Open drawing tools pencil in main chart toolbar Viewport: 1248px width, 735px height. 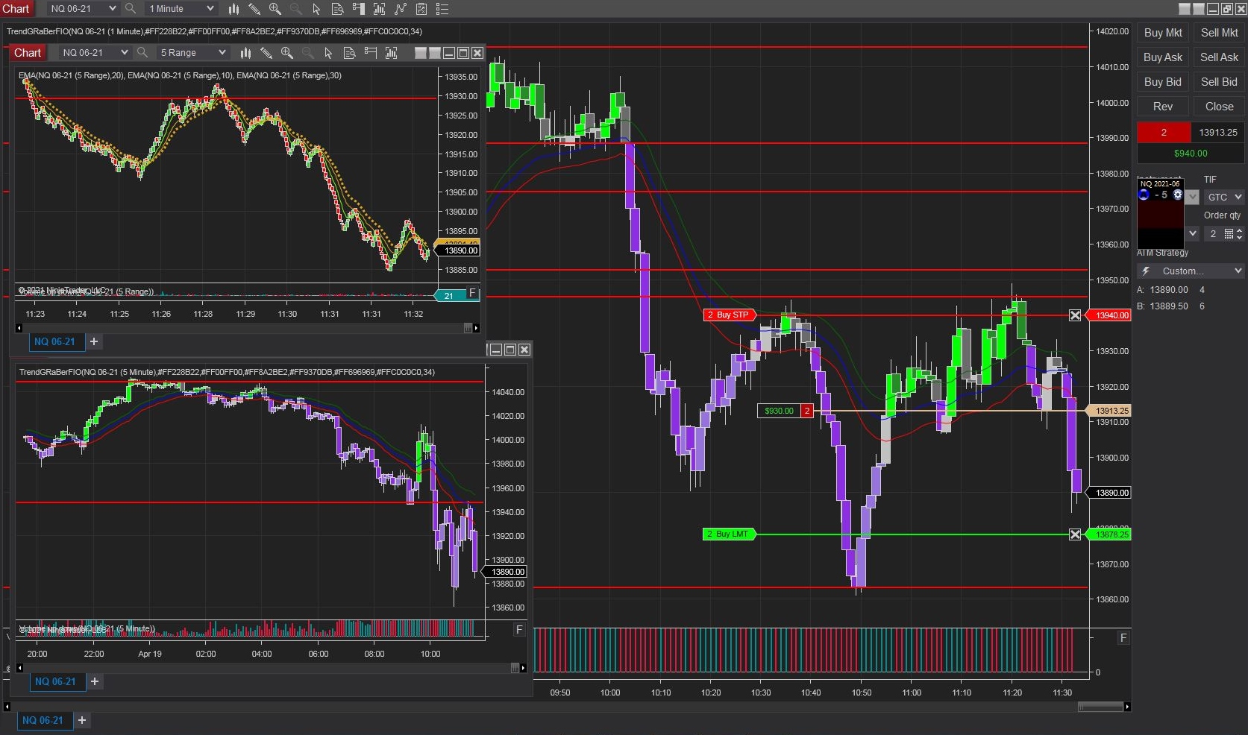(254, 9)
